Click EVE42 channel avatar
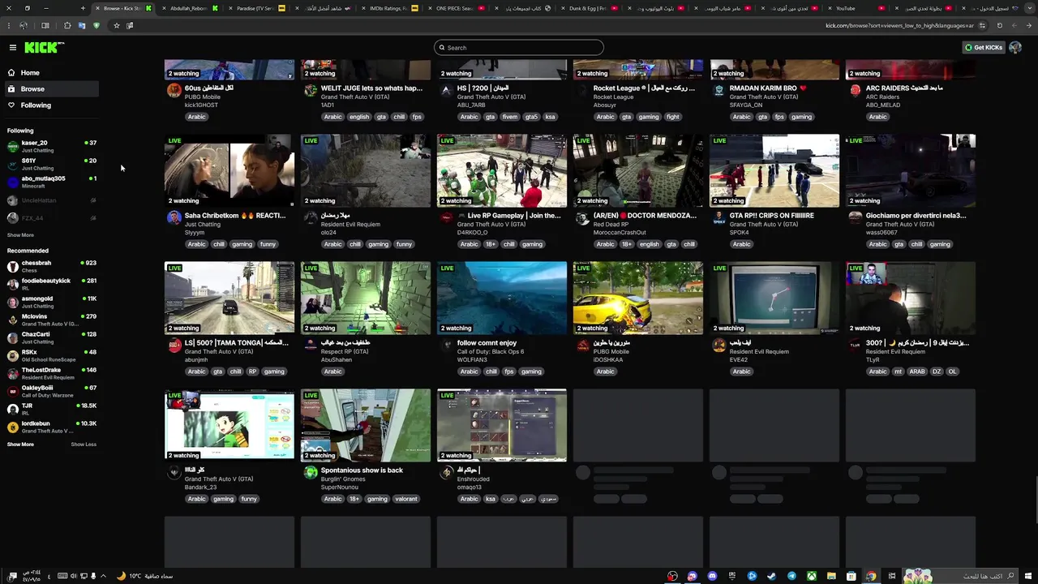The height and width of the screenshot is (584, 1038). [719, 345]
